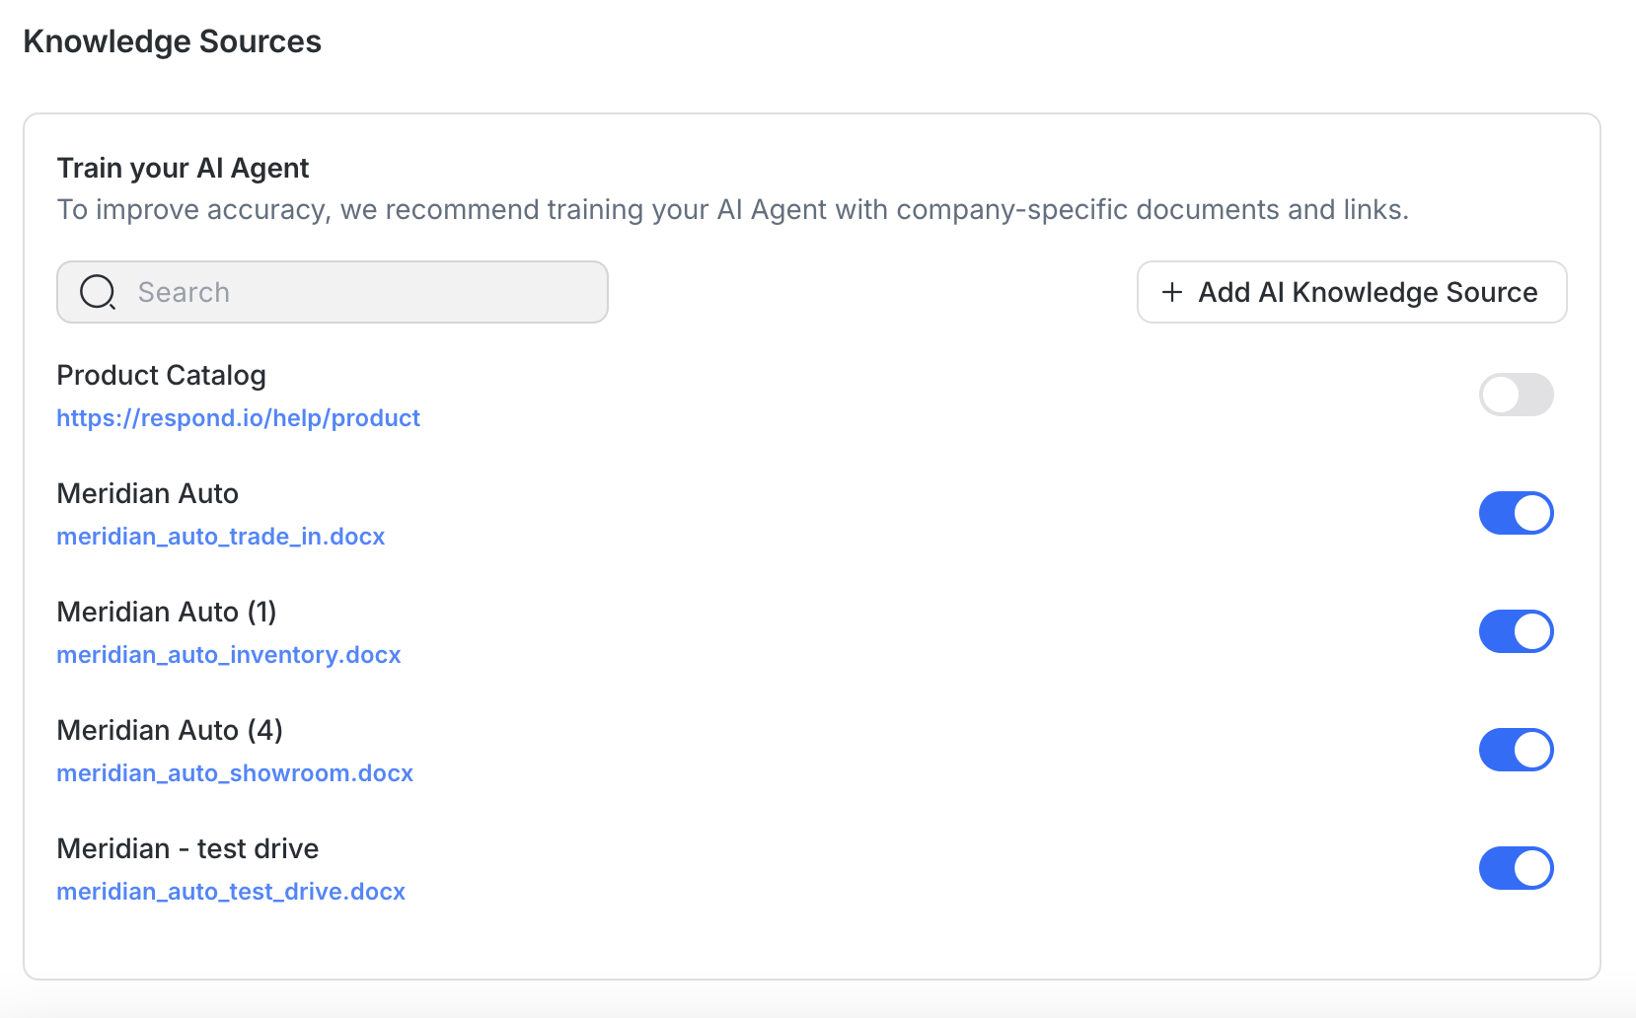Screen dimensions: 1636x1018
Task: Click the magnifying glass search icon
Action: [x=98, y=292]
